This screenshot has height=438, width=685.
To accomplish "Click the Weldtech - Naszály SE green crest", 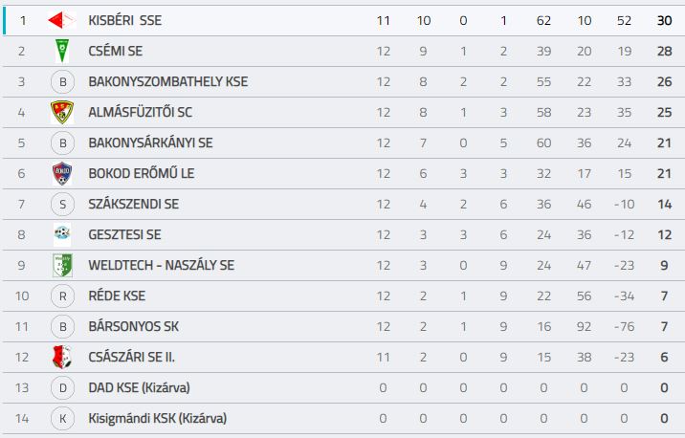I will pyautogui.click(x=62, y=265).
